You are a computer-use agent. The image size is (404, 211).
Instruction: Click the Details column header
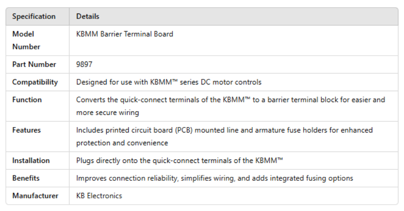click(88, 16)
